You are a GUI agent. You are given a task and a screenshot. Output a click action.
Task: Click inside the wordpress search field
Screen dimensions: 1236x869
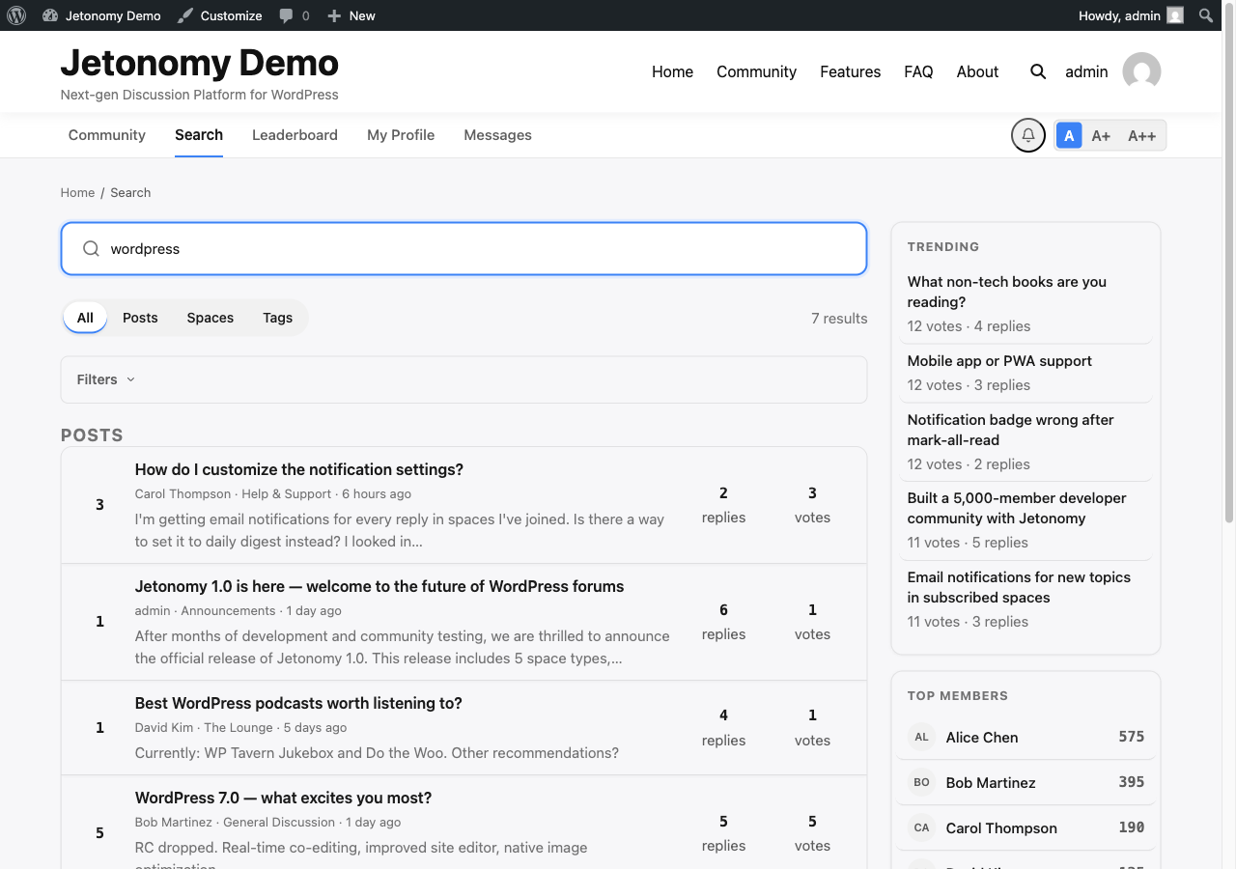386,248
